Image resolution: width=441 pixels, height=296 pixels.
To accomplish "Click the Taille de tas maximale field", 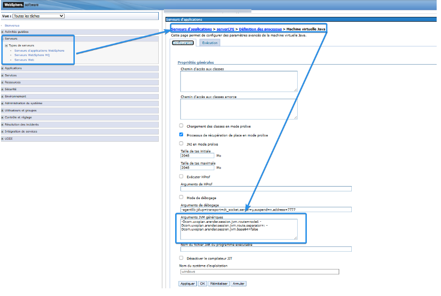I will coord(197,168).
